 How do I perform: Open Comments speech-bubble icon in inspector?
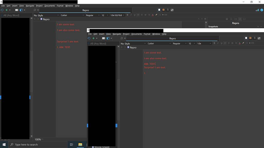click(x=244, y=19)
